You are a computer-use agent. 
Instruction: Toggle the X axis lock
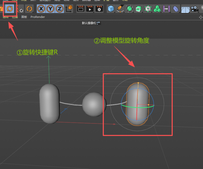[41, 9]
